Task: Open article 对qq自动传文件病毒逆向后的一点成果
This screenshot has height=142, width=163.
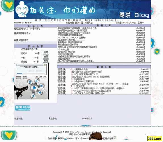Action: click(76, 61)
